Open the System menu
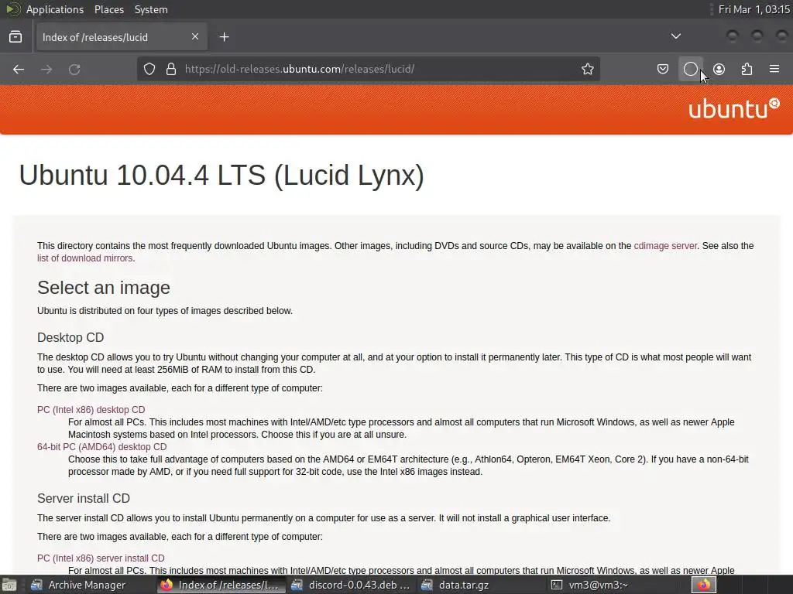Screen dimensions: 793x594 point(151,9)
